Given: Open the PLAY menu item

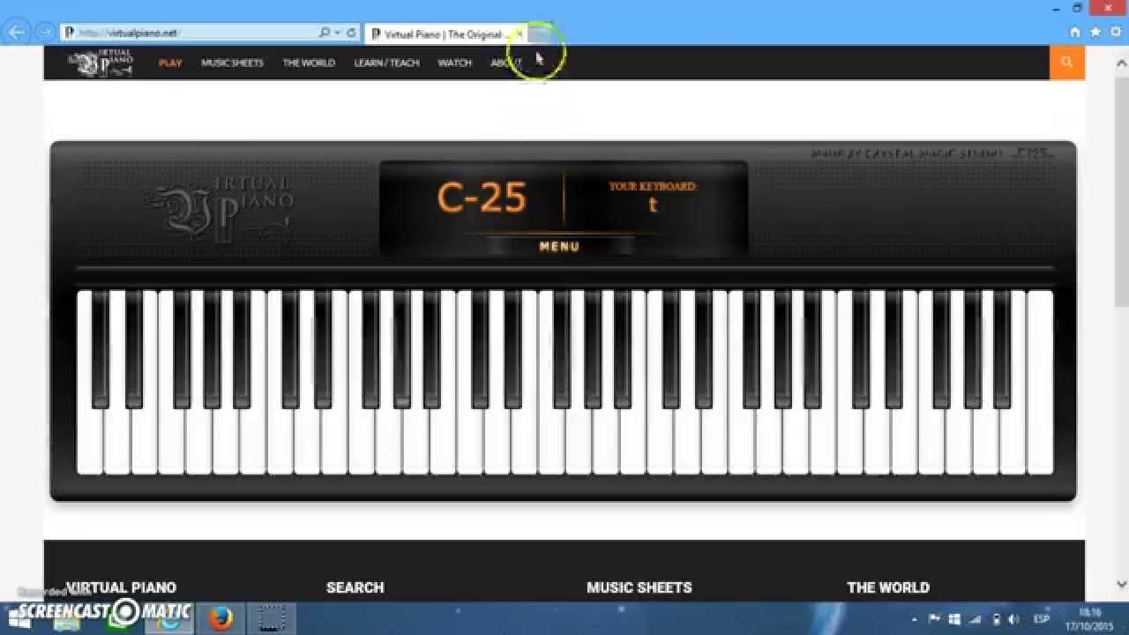Looking at the screenshot, I should (x=170, y=63).
